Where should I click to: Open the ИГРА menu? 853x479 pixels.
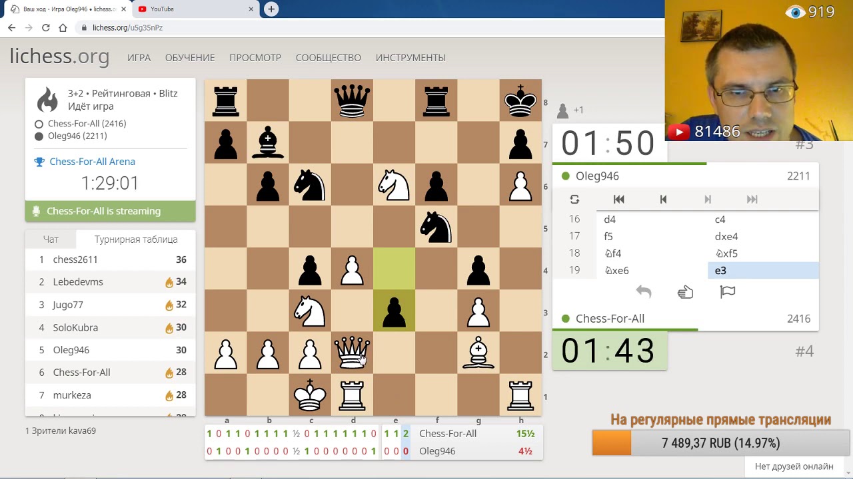(139, 58)
